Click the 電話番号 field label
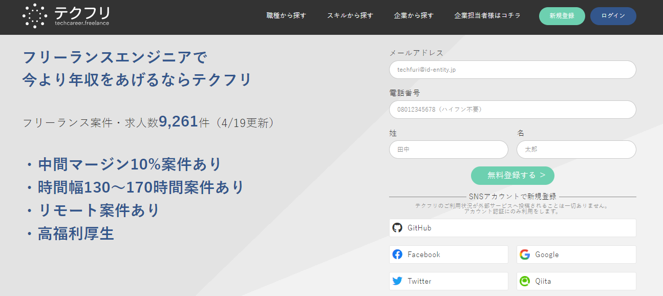 404,93
